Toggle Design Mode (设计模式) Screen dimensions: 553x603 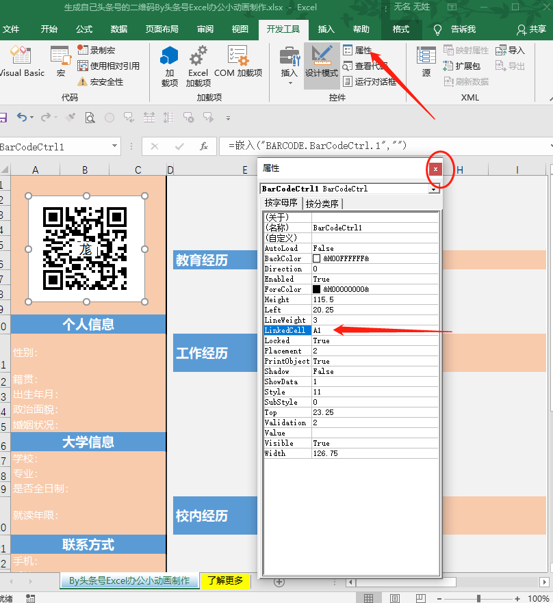coord(322,66)
